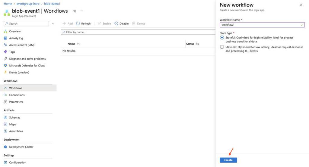Screen dimensions: 309x167
Task: Select the Stateful state type radio button
Action: click(x=222, y=38)
